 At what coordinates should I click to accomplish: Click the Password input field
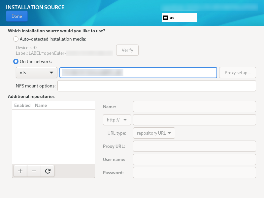click(194, 173)
